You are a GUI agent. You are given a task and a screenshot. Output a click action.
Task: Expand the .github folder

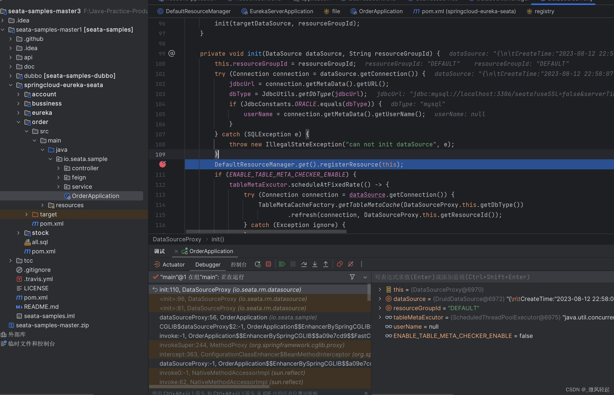tap(11, 39)
